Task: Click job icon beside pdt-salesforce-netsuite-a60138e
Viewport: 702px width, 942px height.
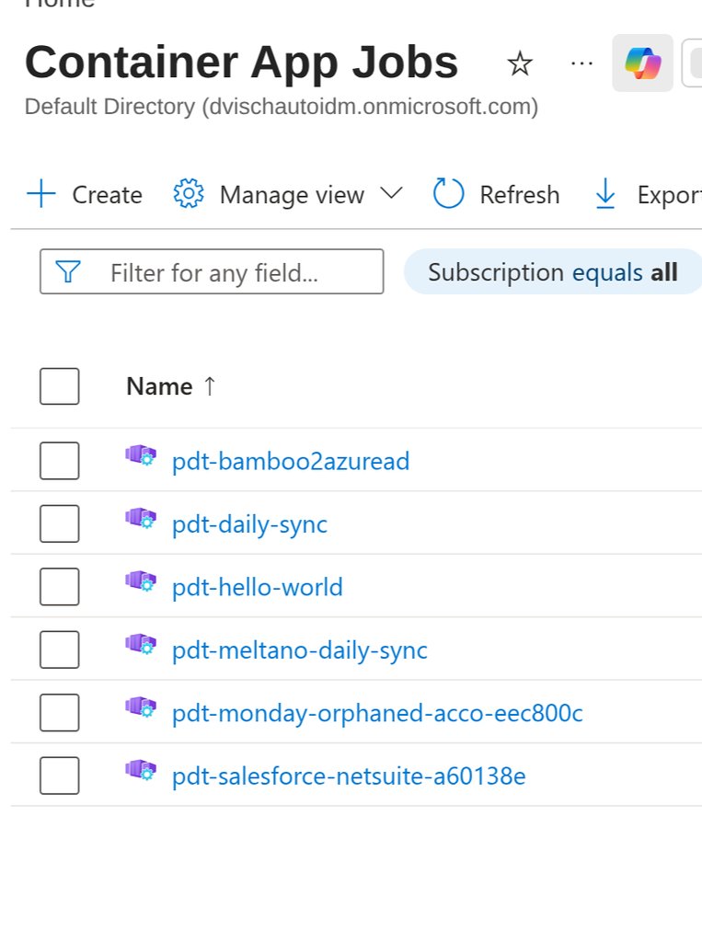Action: click(x=141, y=771)
